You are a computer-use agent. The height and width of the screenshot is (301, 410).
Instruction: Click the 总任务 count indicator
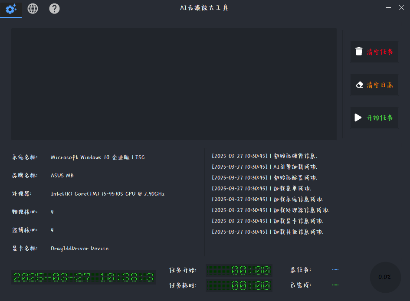pos(335,270)
